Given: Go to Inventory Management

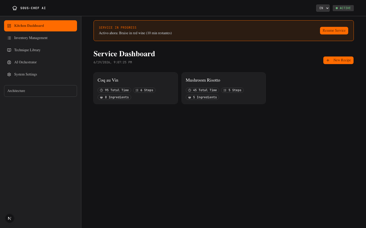Looking at the screenshot, I should [40, 38].
